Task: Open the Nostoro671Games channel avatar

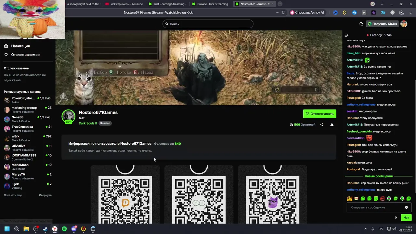Action: click(x=68, y=117)
